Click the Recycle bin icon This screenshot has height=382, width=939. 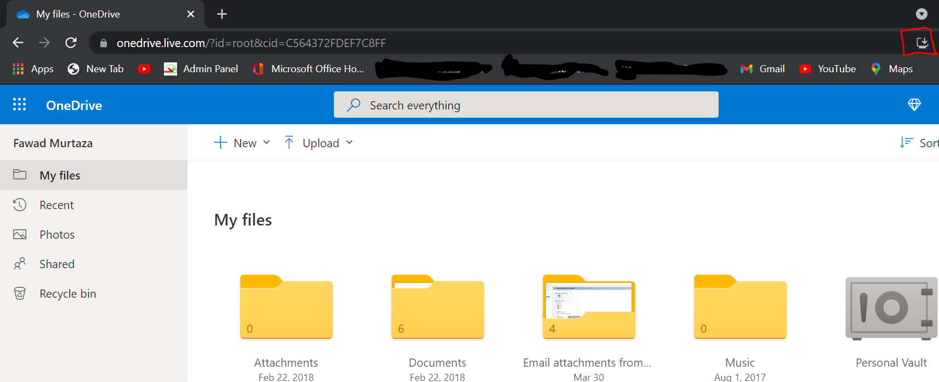click(20, 293)
